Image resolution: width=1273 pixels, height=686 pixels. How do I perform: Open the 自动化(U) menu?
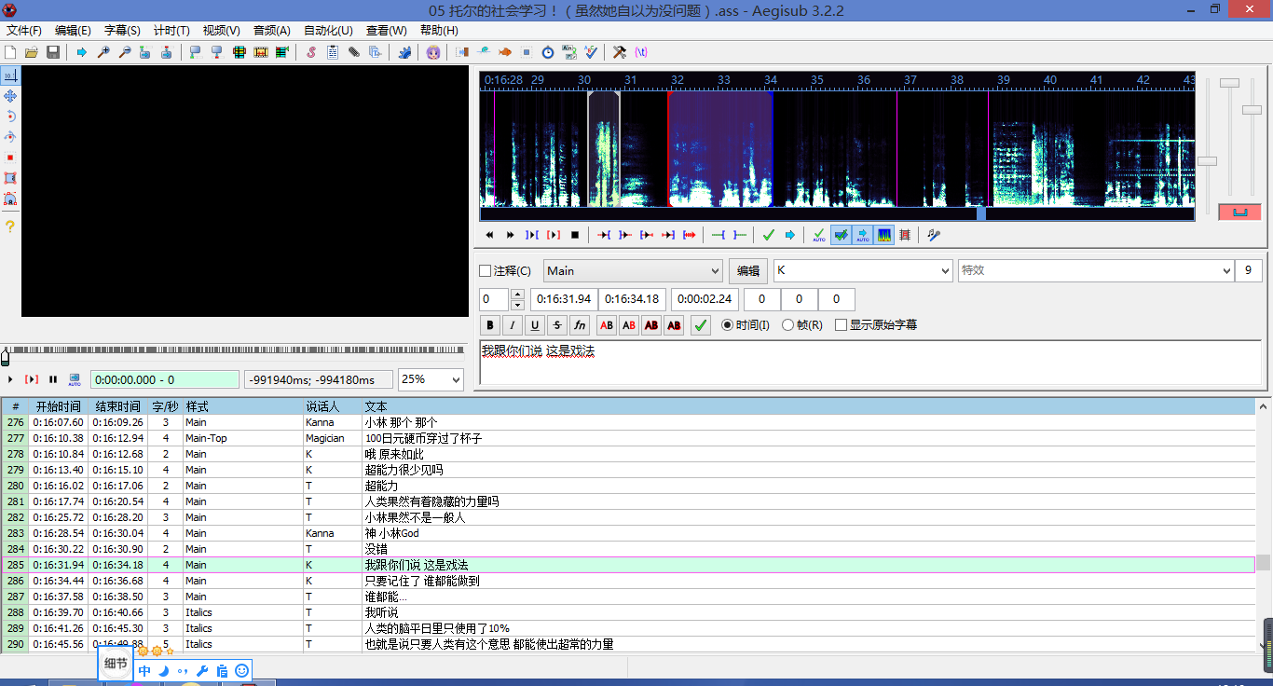(x=328, y=30)
